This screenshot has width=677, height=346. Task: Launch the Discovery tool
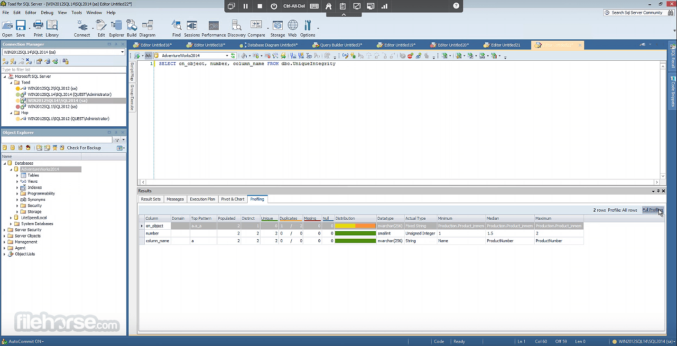[237, 28]
